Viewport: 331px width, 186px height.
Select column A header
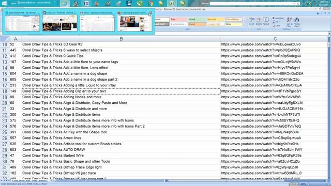coord(16,39)
